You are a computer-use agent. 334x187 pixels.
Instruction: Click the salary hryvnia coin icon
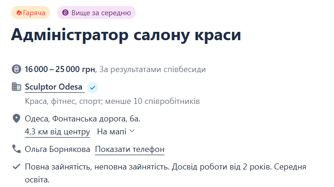[x=16, y=69]
